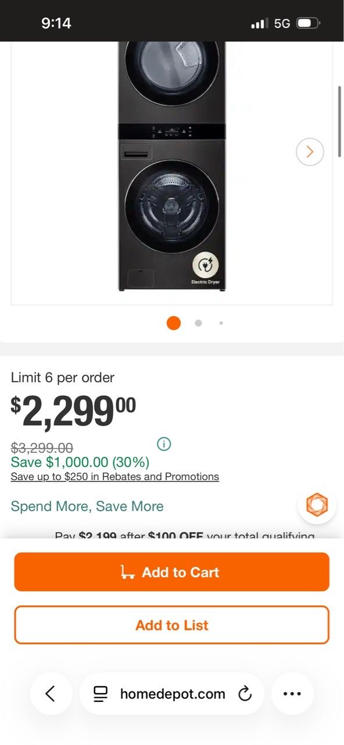Open the orange hexagon assistant icon
The image size is (344, 745).
pyautogui.click(x=317, y=505)
